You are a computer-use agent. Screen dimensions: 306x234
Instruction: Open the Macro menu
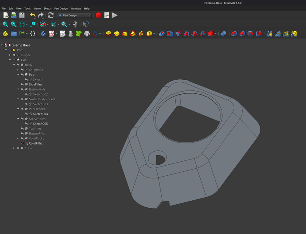[37, 8]
